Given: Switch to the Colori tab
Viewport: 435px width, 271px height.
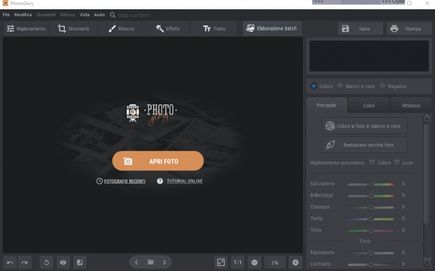Looking at the screenshot, I should pyautogui.click(x=369, y=106).
